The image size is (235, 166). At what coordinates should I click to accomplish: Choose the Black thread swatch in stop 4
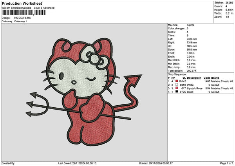177,92
